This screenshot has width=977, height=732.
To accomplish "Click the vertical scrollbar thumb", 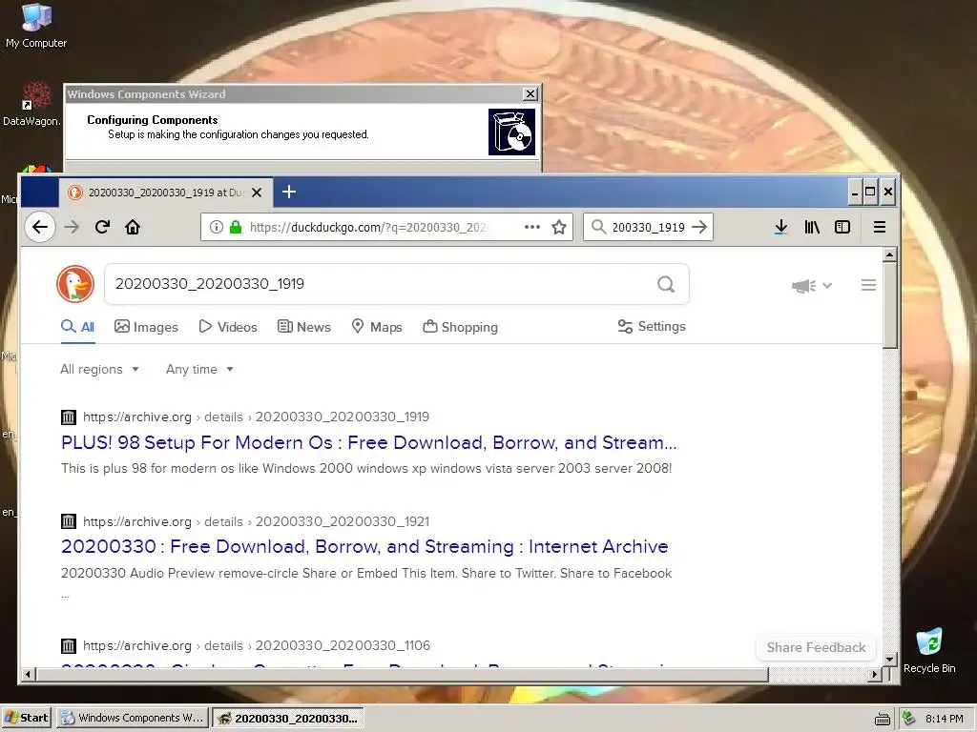I will (890, 305).
